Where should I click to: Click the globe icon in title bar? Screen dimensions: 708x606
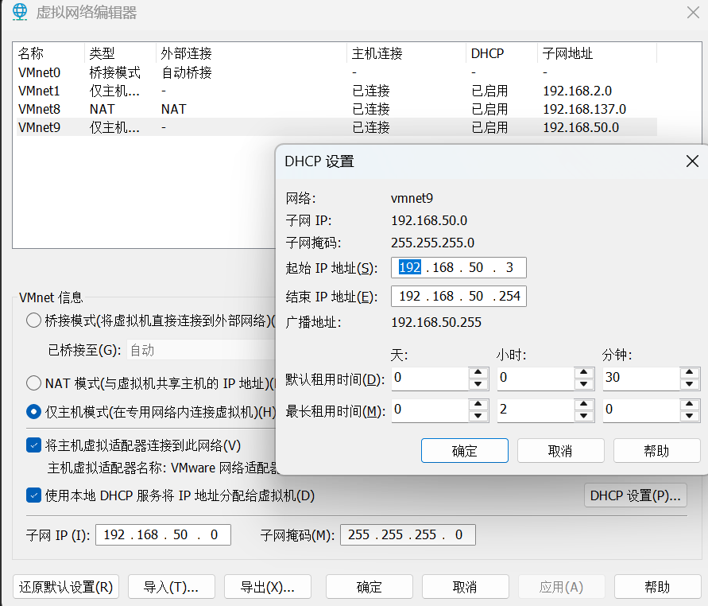(x=19, y=12)
